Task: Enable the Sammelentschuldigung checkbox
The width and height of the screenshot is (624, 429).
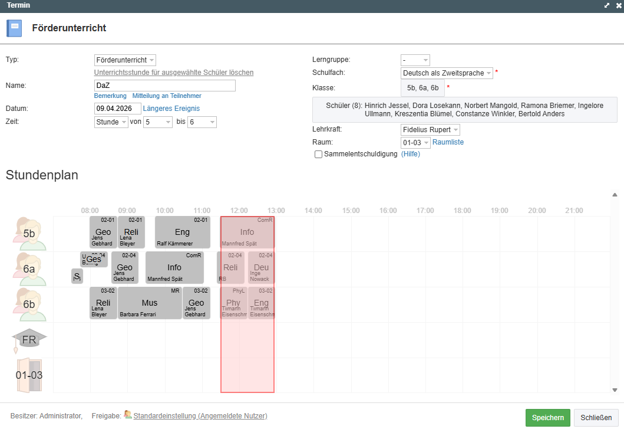Action: click(319, 155)
